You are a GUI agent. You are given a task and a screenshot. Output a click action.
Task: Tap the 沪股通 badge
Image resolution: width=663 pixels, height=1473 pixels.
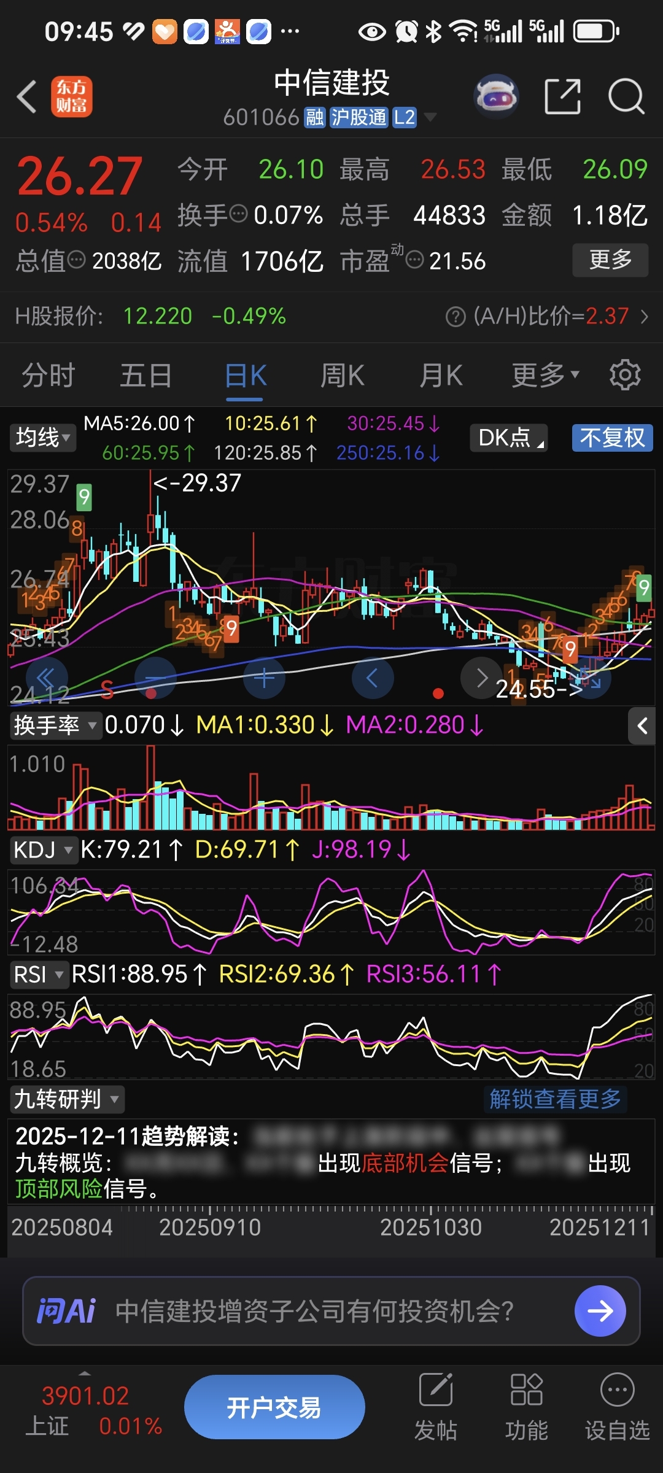(359, 117)
